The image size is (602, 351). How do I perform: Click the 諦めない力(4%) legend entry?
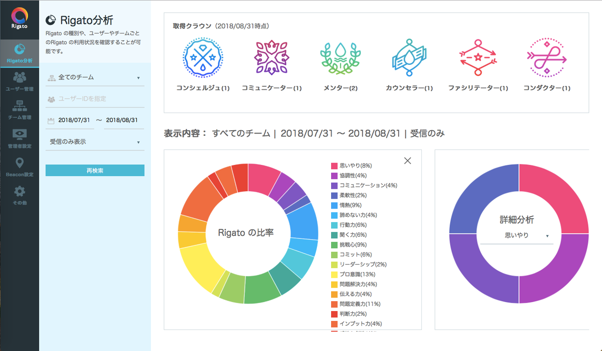(x=354, y=215)
